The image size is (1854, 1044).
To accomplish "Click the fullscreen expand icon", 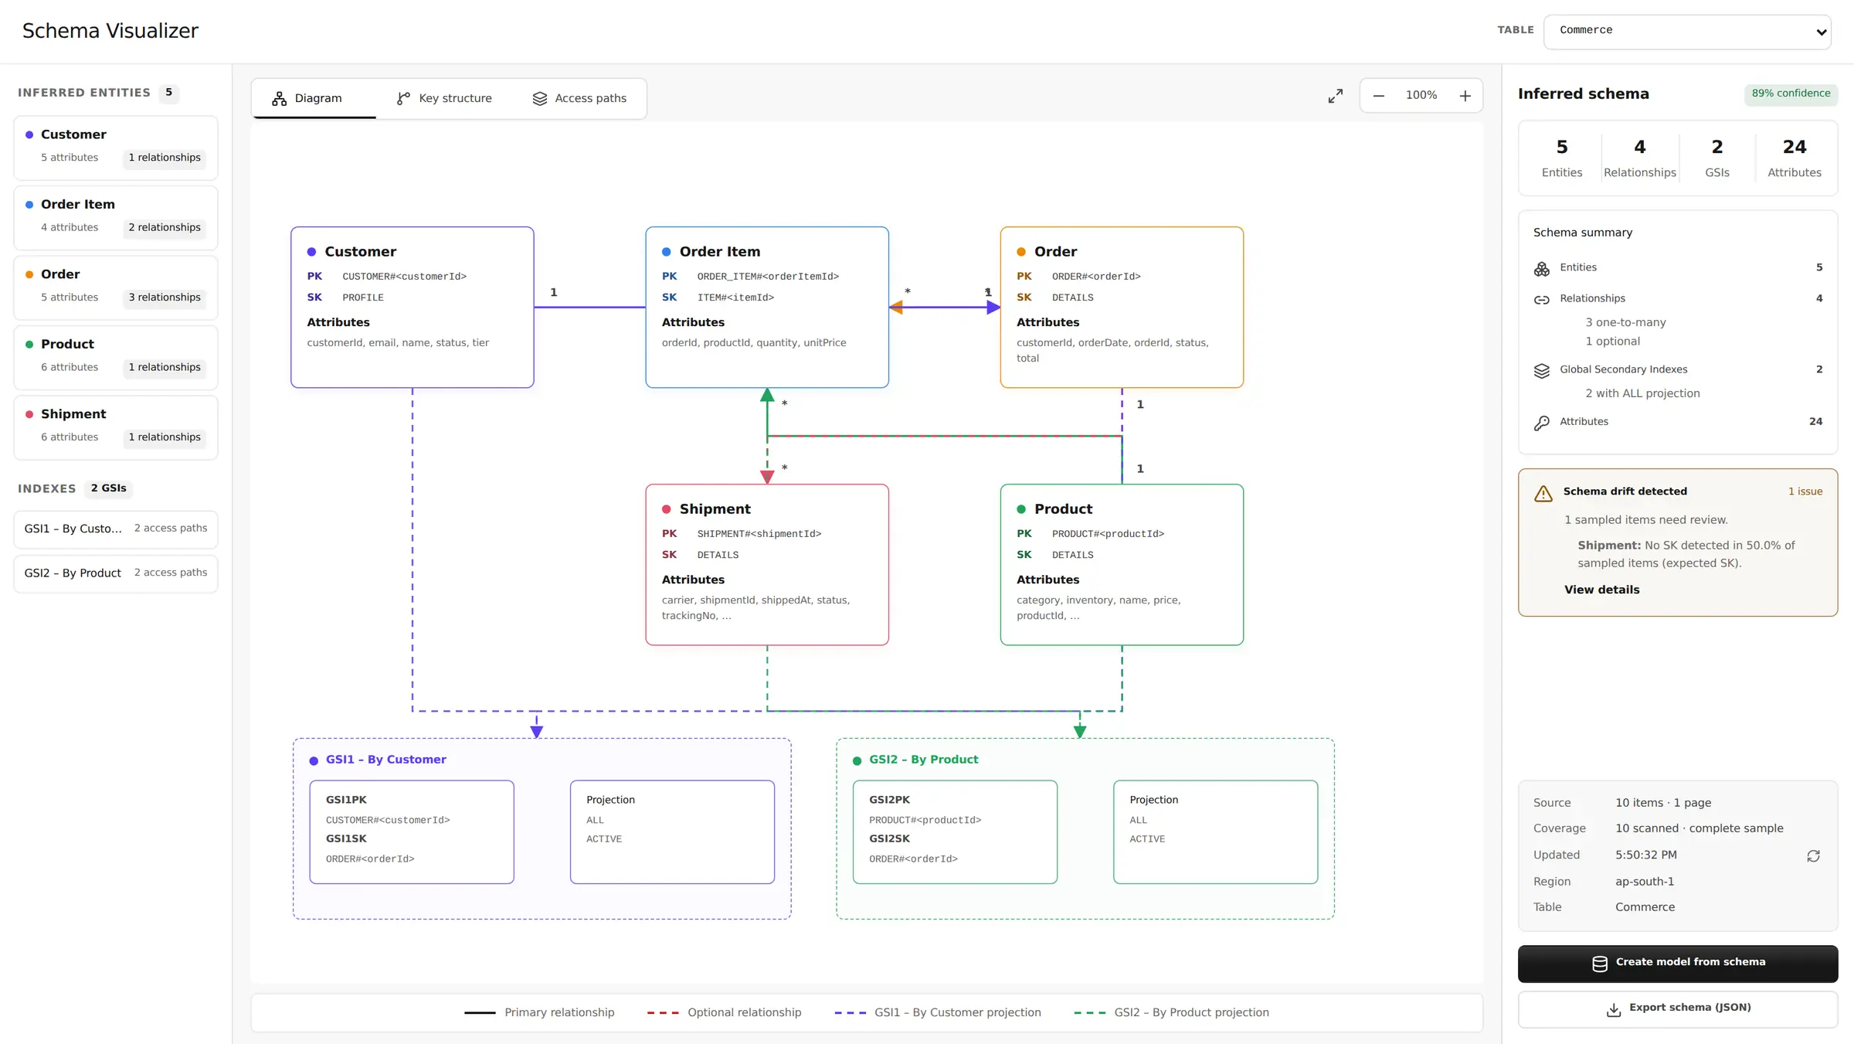I will 1336,96.
